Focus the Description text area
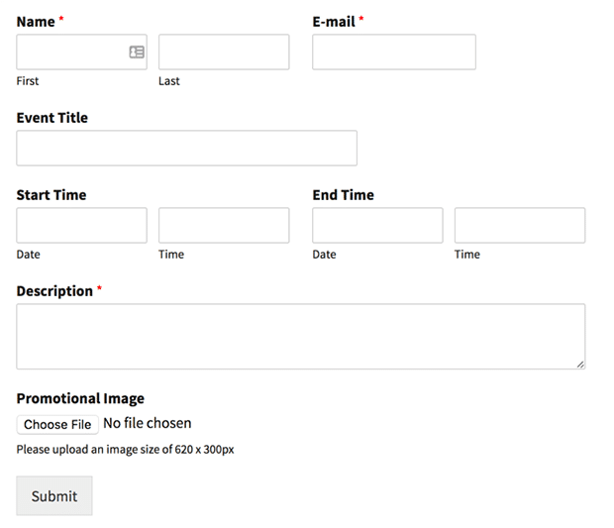This screenshot has height=528, width=614. [x=301, y=337]
